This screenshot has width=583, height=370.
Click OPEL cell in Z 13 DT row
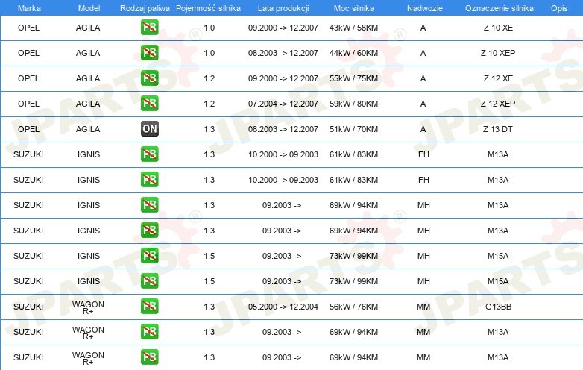coord(28,129)
